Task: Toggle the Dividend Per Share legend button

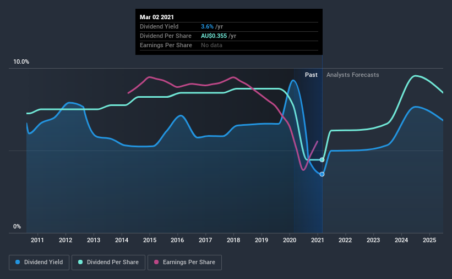Action: point(108,263)
